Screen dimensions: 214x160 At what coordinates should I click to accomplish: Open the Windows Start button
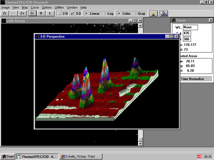click(8, 157)
